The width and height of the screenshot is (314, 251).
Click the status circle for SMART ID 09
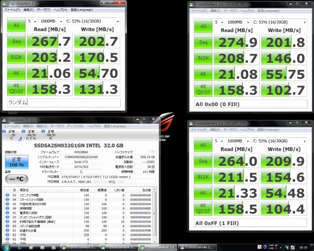click(7, 208)
